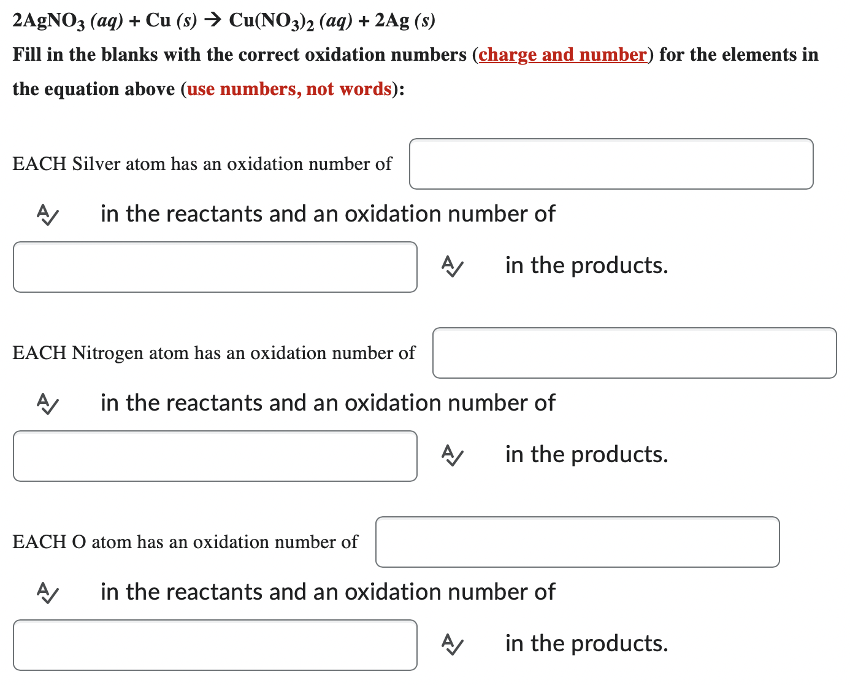Click the 2AgNO3 chemical equation line
Screen dimensions: 850x685
[x=224, y=21]
